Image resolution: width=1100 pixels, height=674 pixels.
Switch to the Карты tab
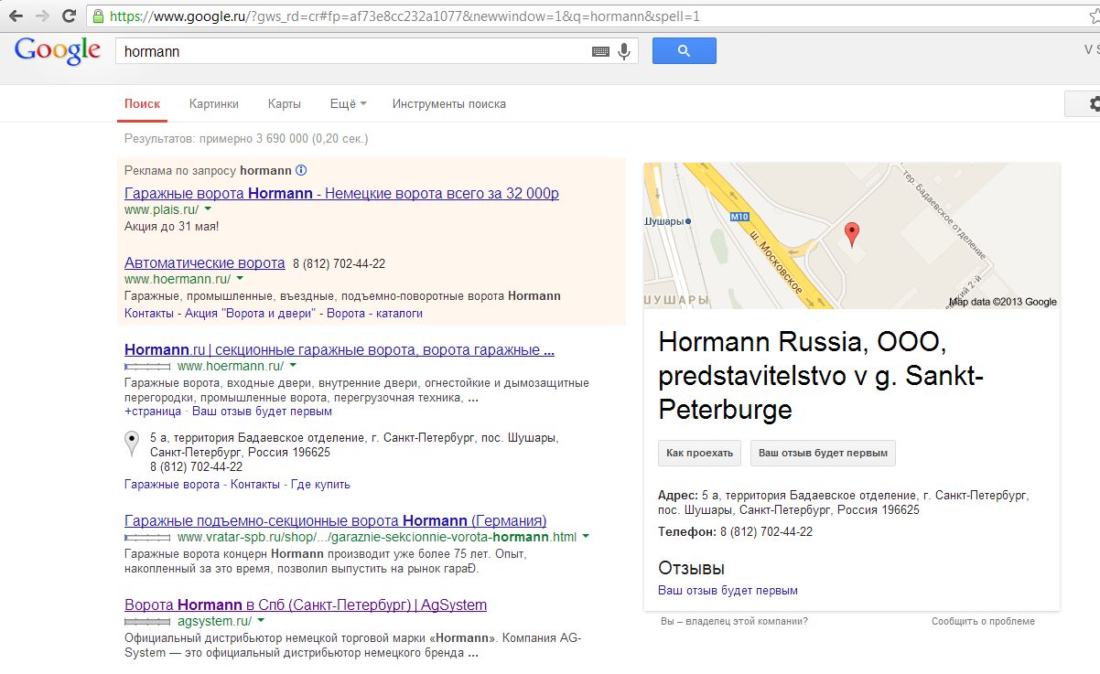(x=285, y=104)
